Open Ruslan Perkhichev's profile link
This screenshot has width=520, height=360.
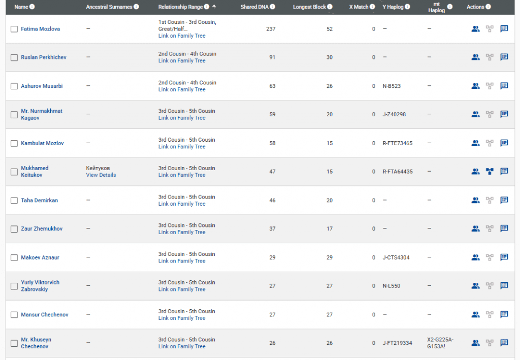pos(44,57)
